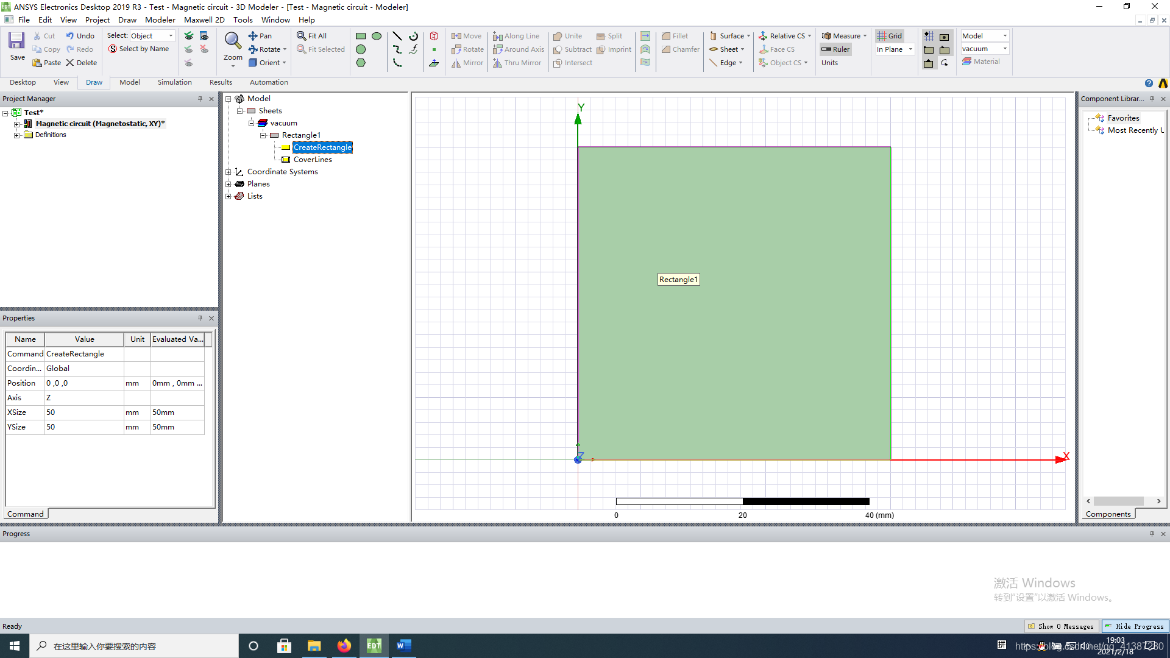This screenshot has height=658, width=1170.
Task: Switch to the Results ribbon tab
Action: (221, 82)
